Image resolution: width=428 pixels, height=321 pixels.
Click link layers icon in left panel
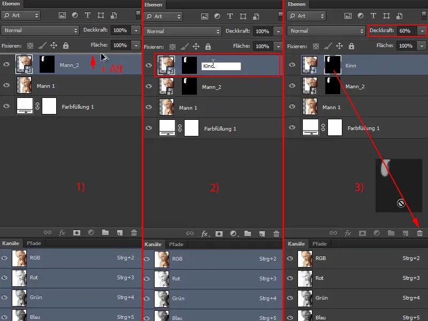(x=48, y=232)
